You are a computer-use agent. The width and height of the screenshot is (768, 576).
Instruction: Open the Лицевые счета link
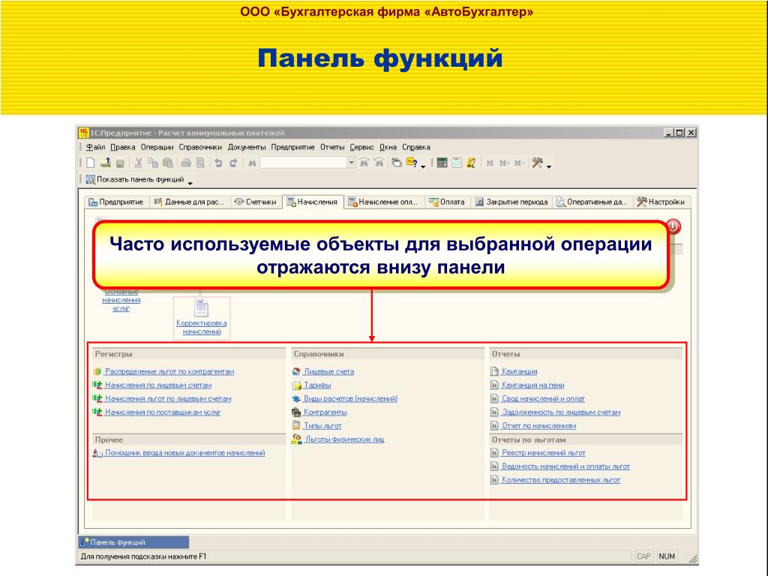(328, 371)
